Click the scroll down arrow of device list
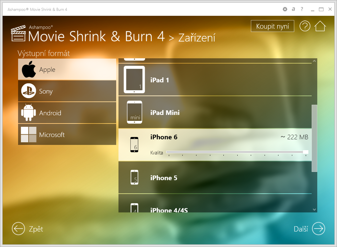337x247 pixels. click(314, 209)
